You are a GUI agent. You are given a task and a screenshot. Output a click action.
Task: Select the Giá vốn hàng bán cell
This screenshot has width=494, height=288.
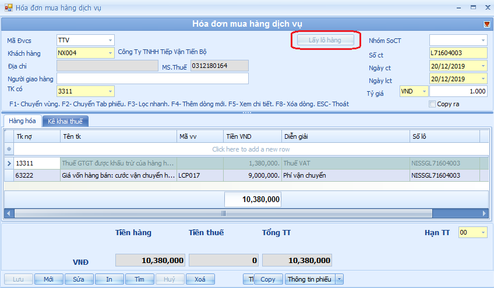(118, 175)
